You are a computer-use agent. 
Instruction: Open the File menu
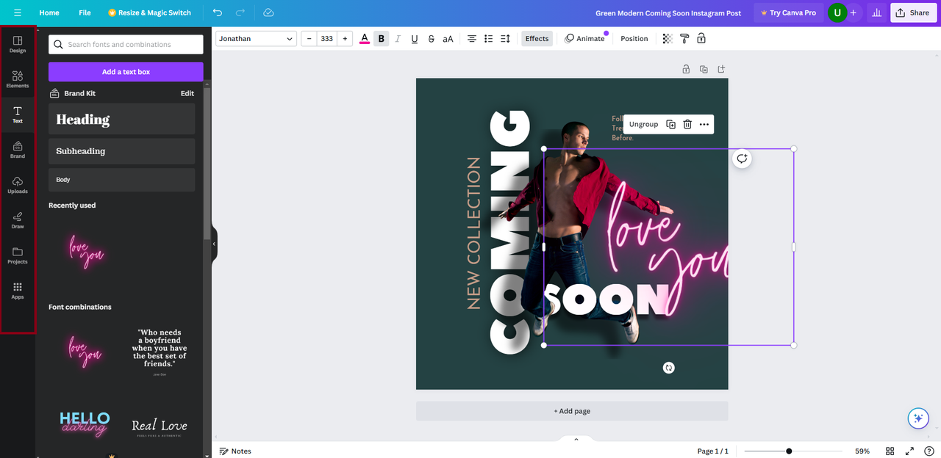pyautogui.click(x=85, y=12)
